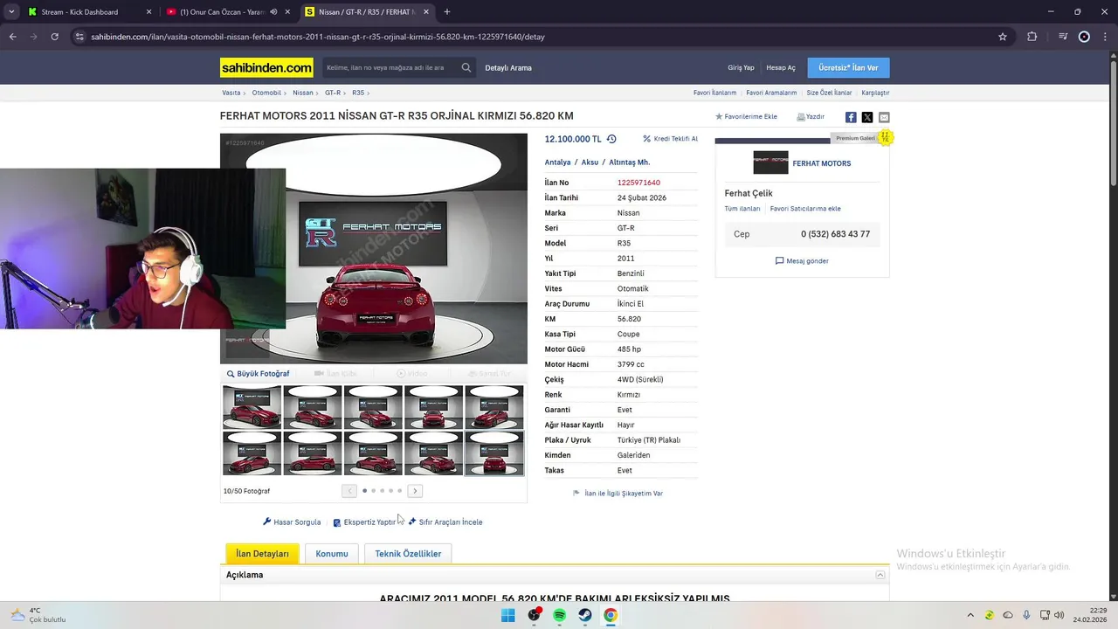Click Hasar Sorgula wrench link
Screen dimensions: 1118x629
click(x=292, y=522)
